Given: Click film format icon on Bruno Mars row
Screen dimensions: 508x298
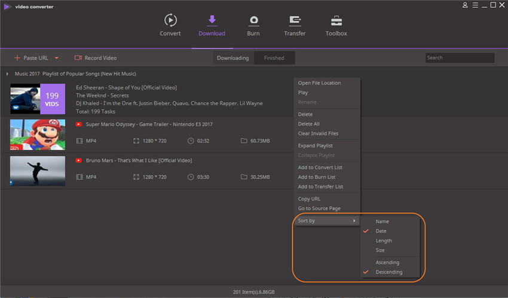Looking at the screenshot, I should 79,177.
